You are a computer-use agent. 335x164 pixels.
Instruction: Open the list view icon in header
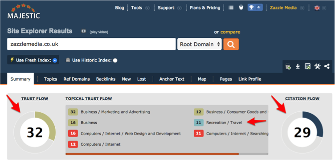pos(231,8)
